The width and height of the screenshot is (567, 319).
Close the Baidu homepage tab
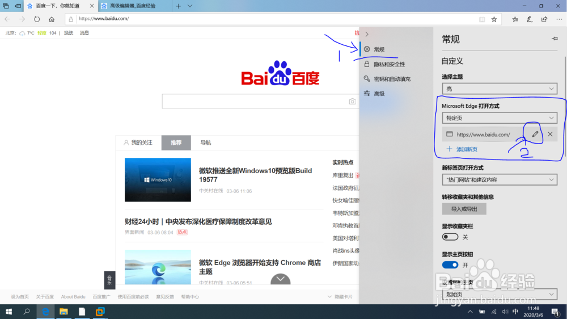91,6
